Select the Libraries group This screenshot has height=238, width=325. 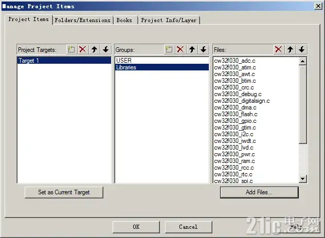[162, 67]
